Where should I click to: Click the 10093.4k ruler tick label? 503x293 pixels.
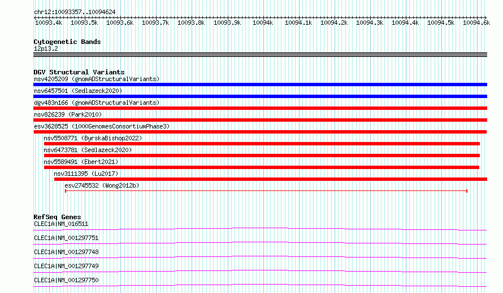(49, 23)
